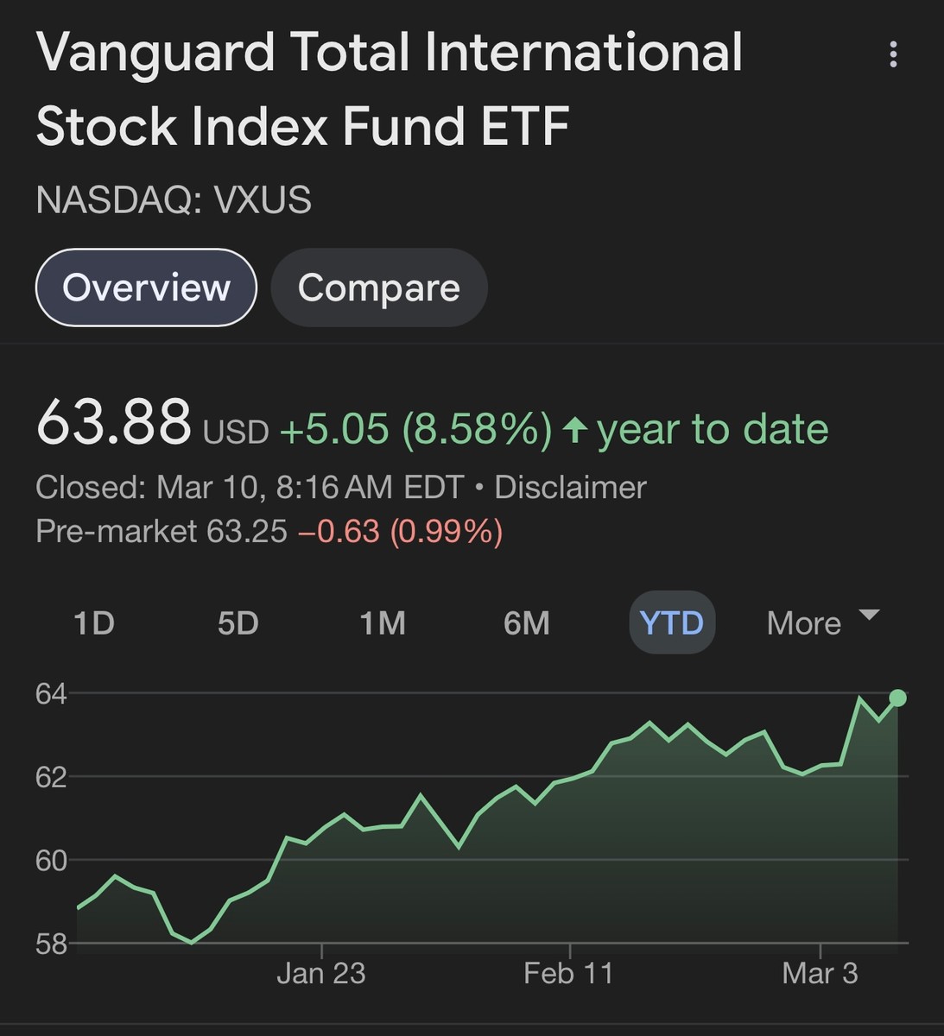This screenshot has width=944, height=1036.
Task: Choose the 6M chart period
Action: point(526,622)
